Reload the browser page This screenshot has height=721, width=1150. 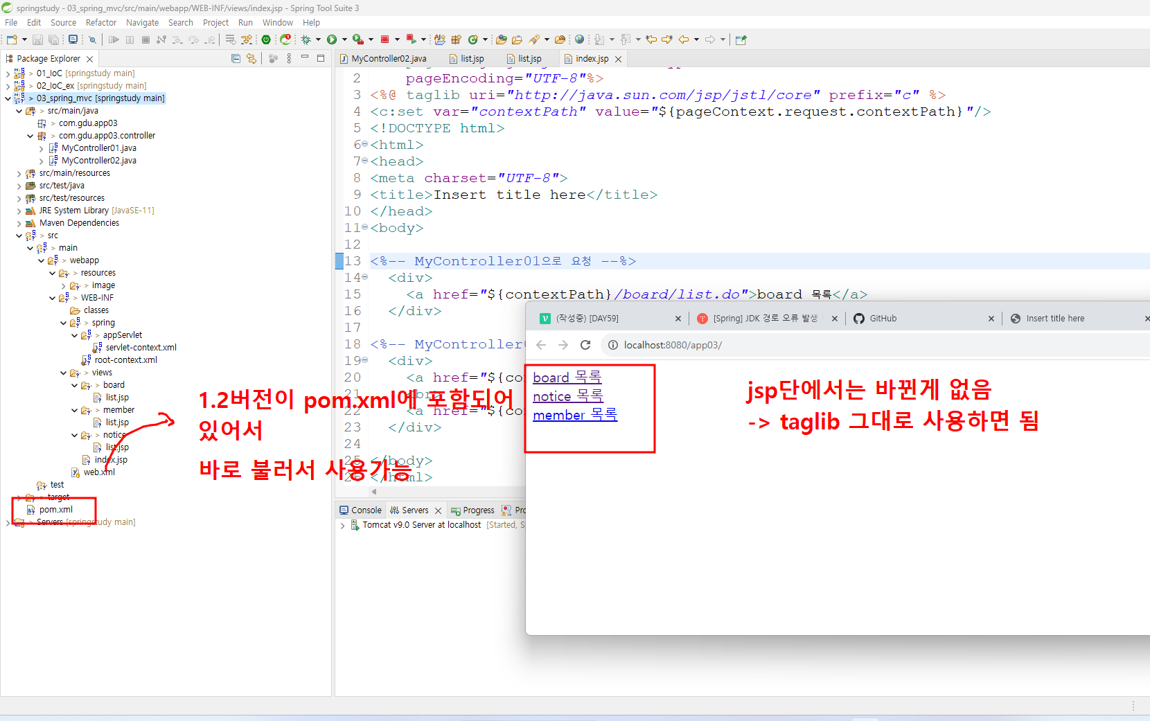585,345
